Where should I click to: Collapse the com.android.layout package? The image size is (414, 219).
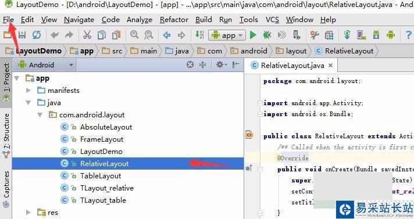point(40,115)
